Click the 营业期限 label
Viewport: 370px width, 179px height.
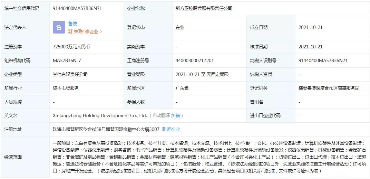coord(136,74)
